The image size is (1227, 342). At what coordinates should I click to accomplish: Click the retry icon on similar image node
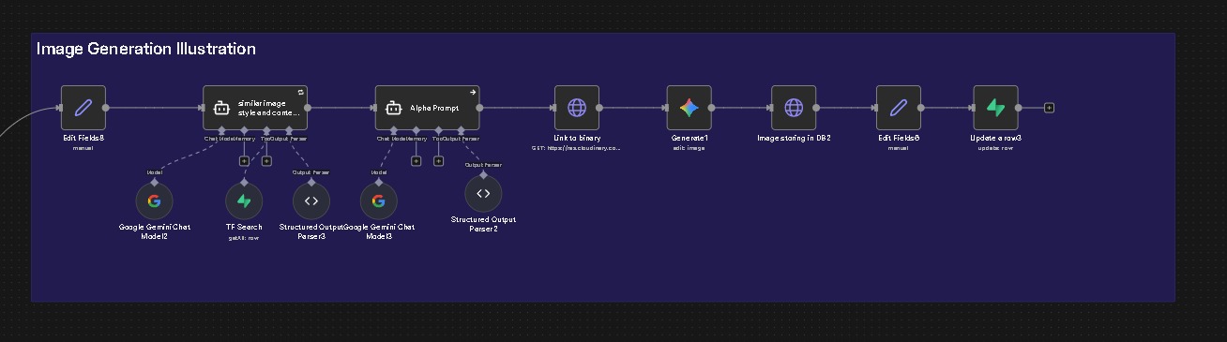[x=301, y=92]
